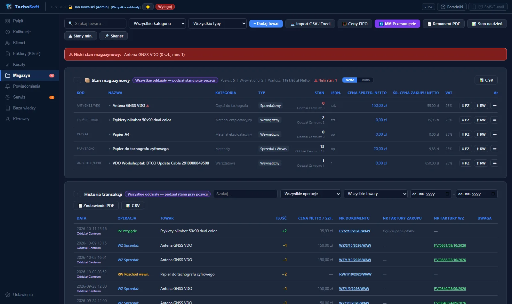Image resolution: width=512 pixels, height=304 pixels.
Task: Open the Skaner tool
Action: pyautogui.click(x=114, y=36)
